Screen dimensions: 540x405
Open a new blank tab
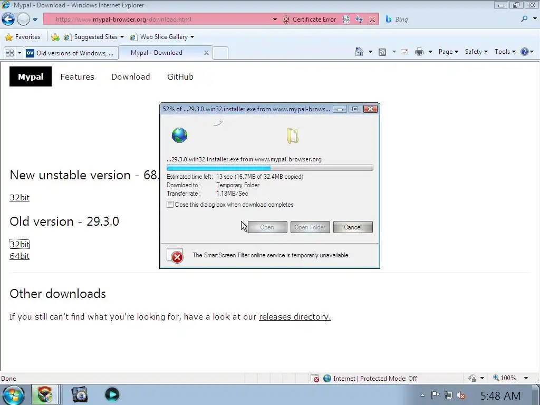[x=220, y=53]
